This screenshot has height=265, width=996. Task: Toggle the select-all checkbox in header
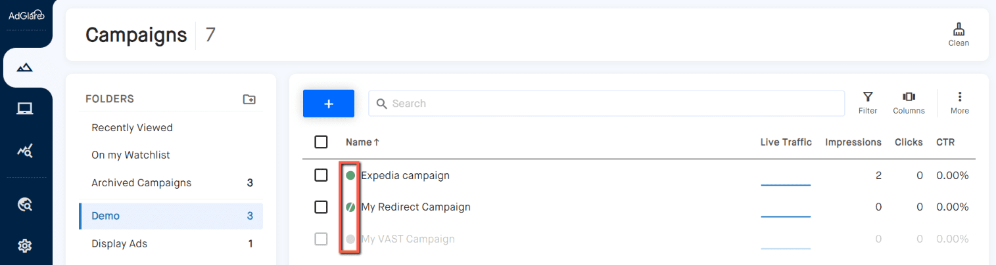pyautogui.click(x=321, y=142)
